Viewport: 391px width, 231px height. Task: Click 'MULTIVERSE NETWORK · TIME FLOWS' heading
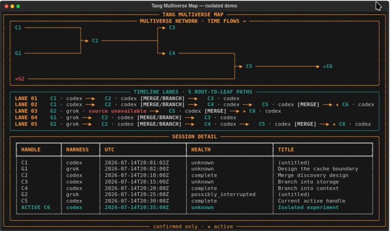click(193, 21)
